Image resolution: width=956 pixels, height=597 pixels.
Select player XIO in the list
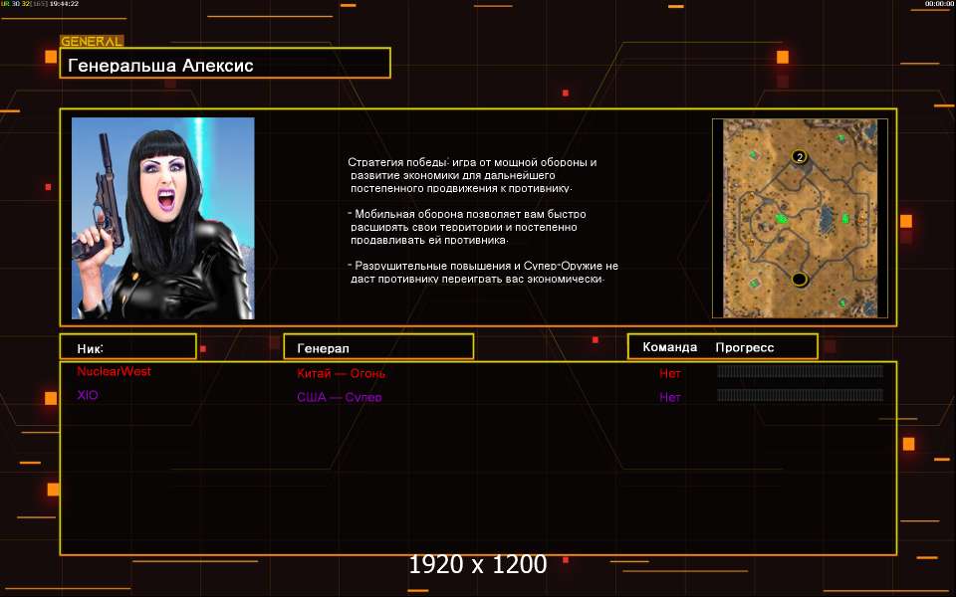(x=88, y=395)
